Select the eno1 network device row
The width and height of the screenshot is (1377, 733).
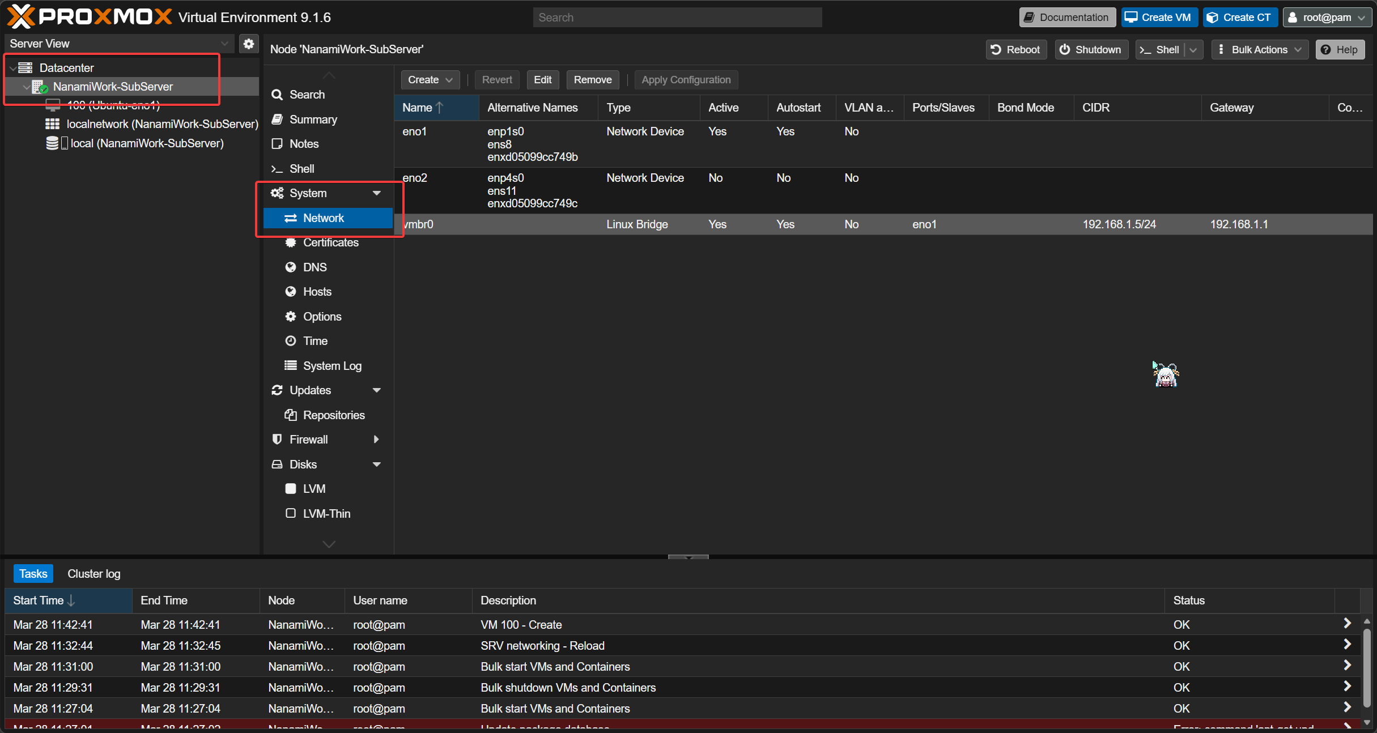click(883, 144)
